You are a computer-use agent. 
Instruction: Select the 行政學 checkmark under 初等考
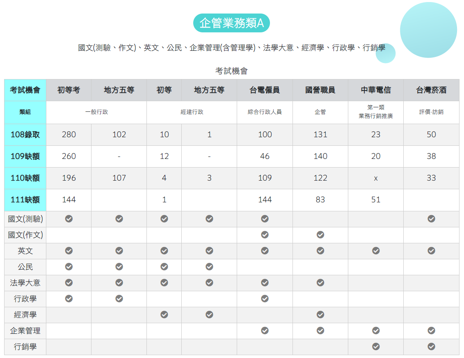tap(69, 299)
